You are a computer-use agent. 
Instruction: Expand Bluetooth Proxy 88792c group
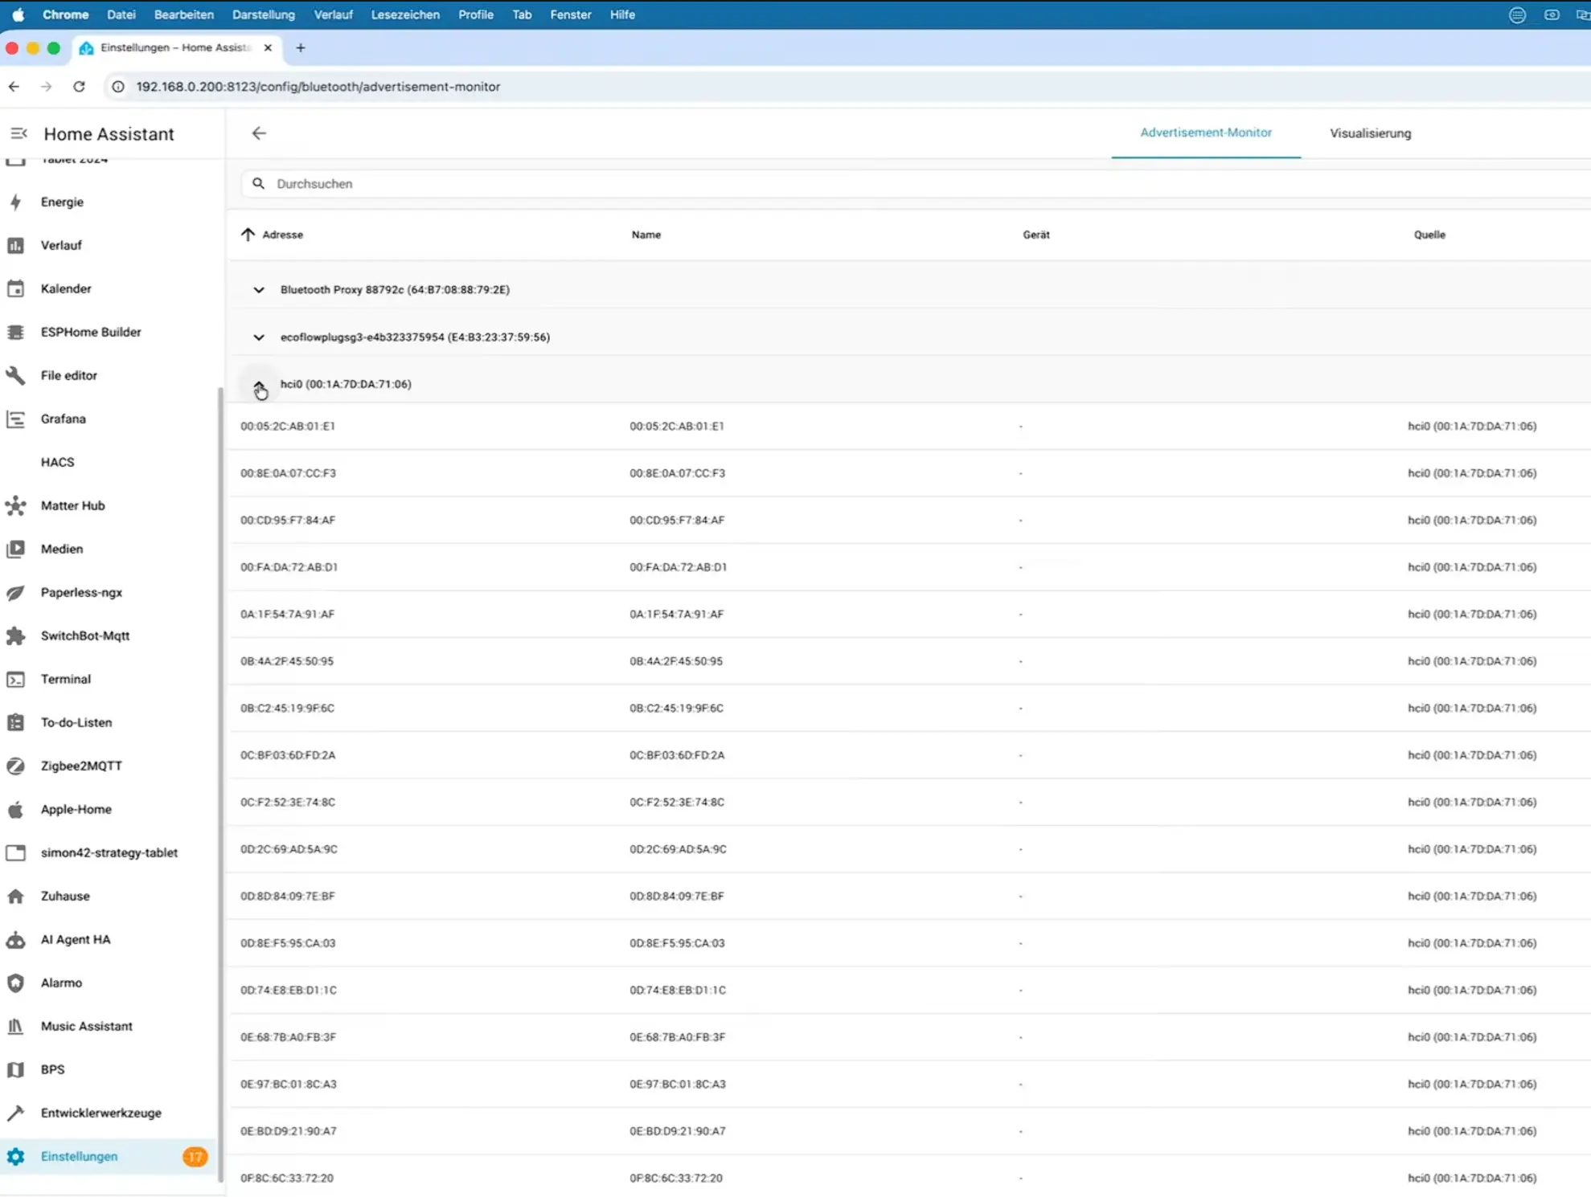[x=259, y=290]
